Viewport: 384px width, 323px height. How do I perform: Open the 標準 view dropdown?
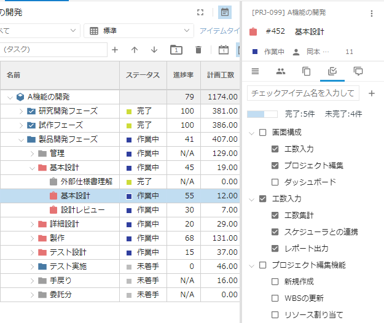click(138, 31)
